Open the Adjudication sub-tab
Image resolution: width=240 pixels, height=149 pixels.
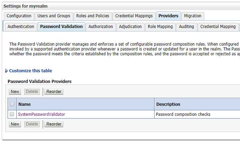click(130, 27)
